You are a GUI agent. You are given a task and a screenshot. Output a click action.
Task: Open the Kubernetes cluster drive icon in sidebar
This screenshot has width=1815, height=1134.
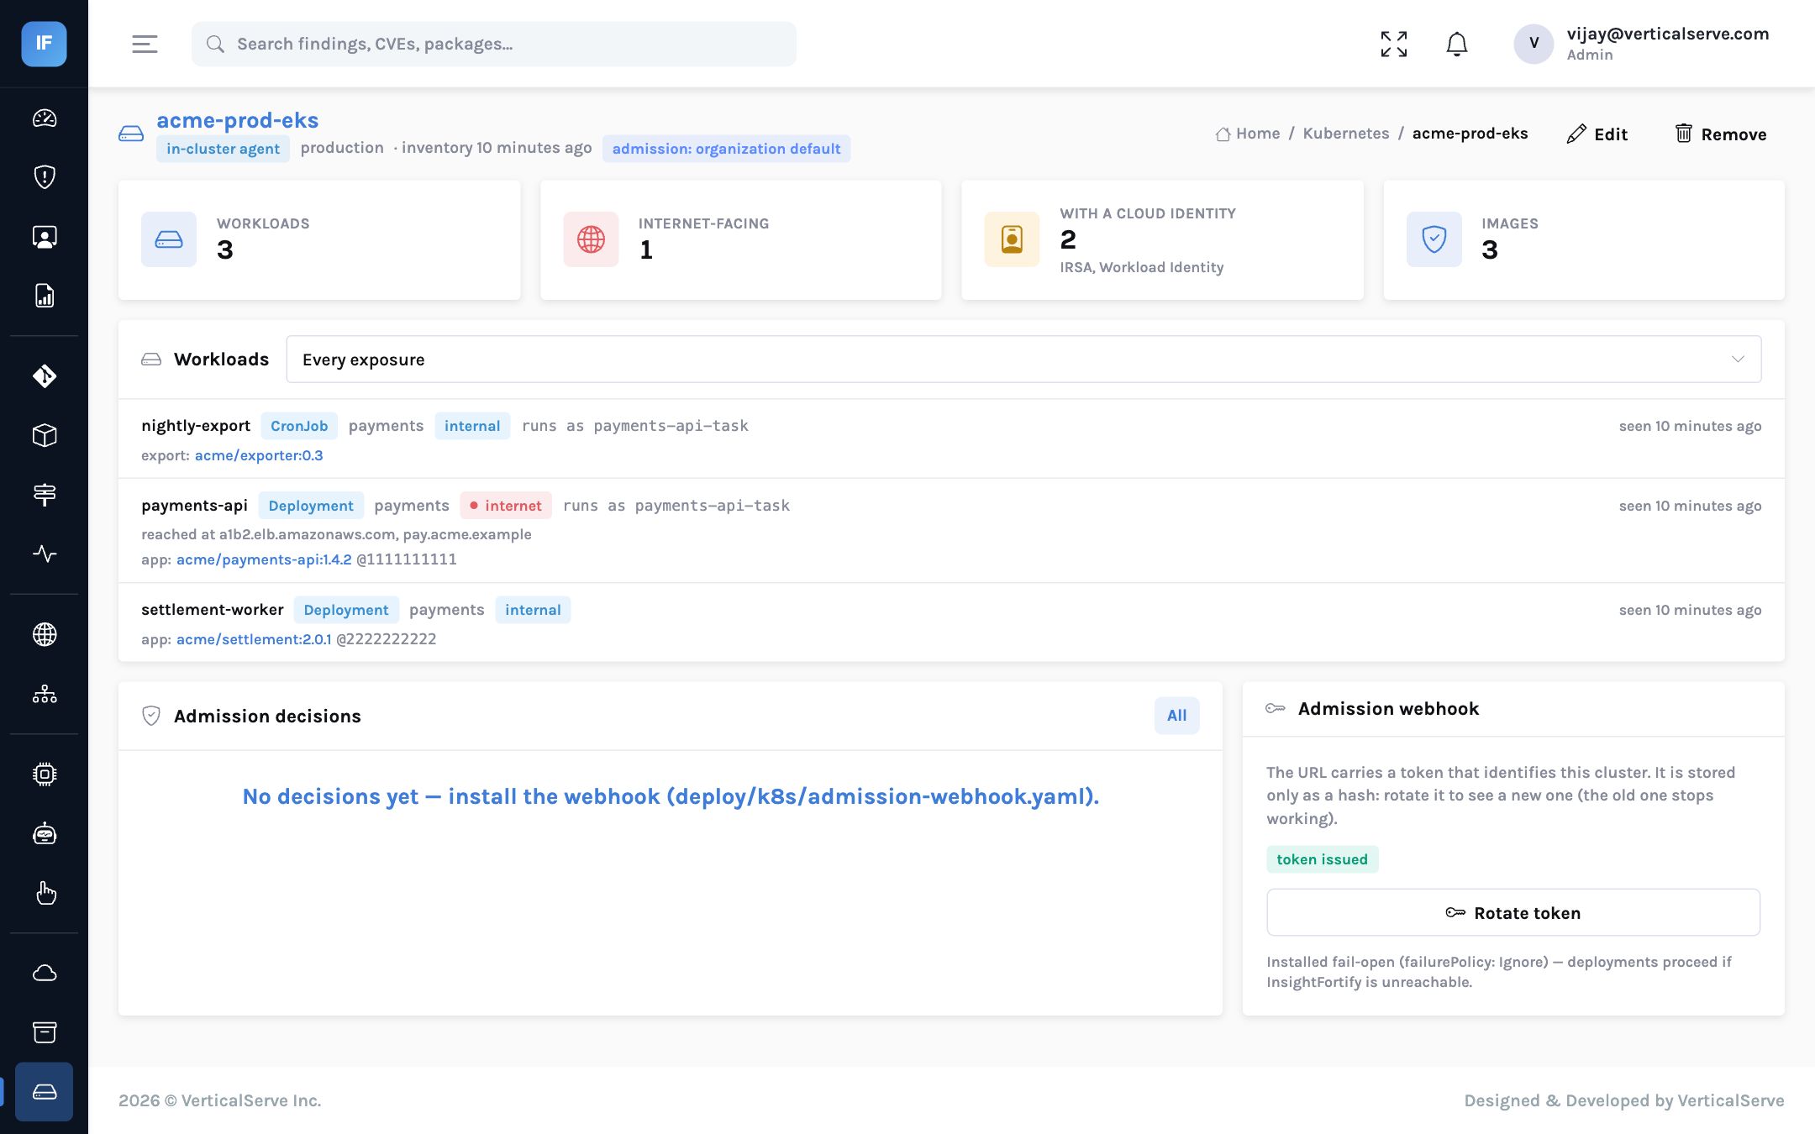click(45, 1092)
